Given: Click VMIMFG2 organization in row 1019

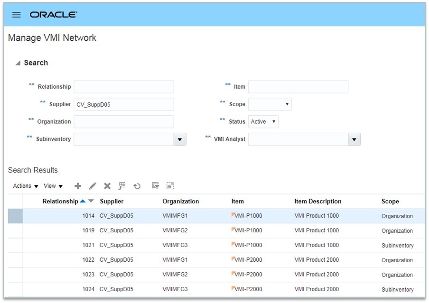Looking at the screenshot, I should (175, 230).
